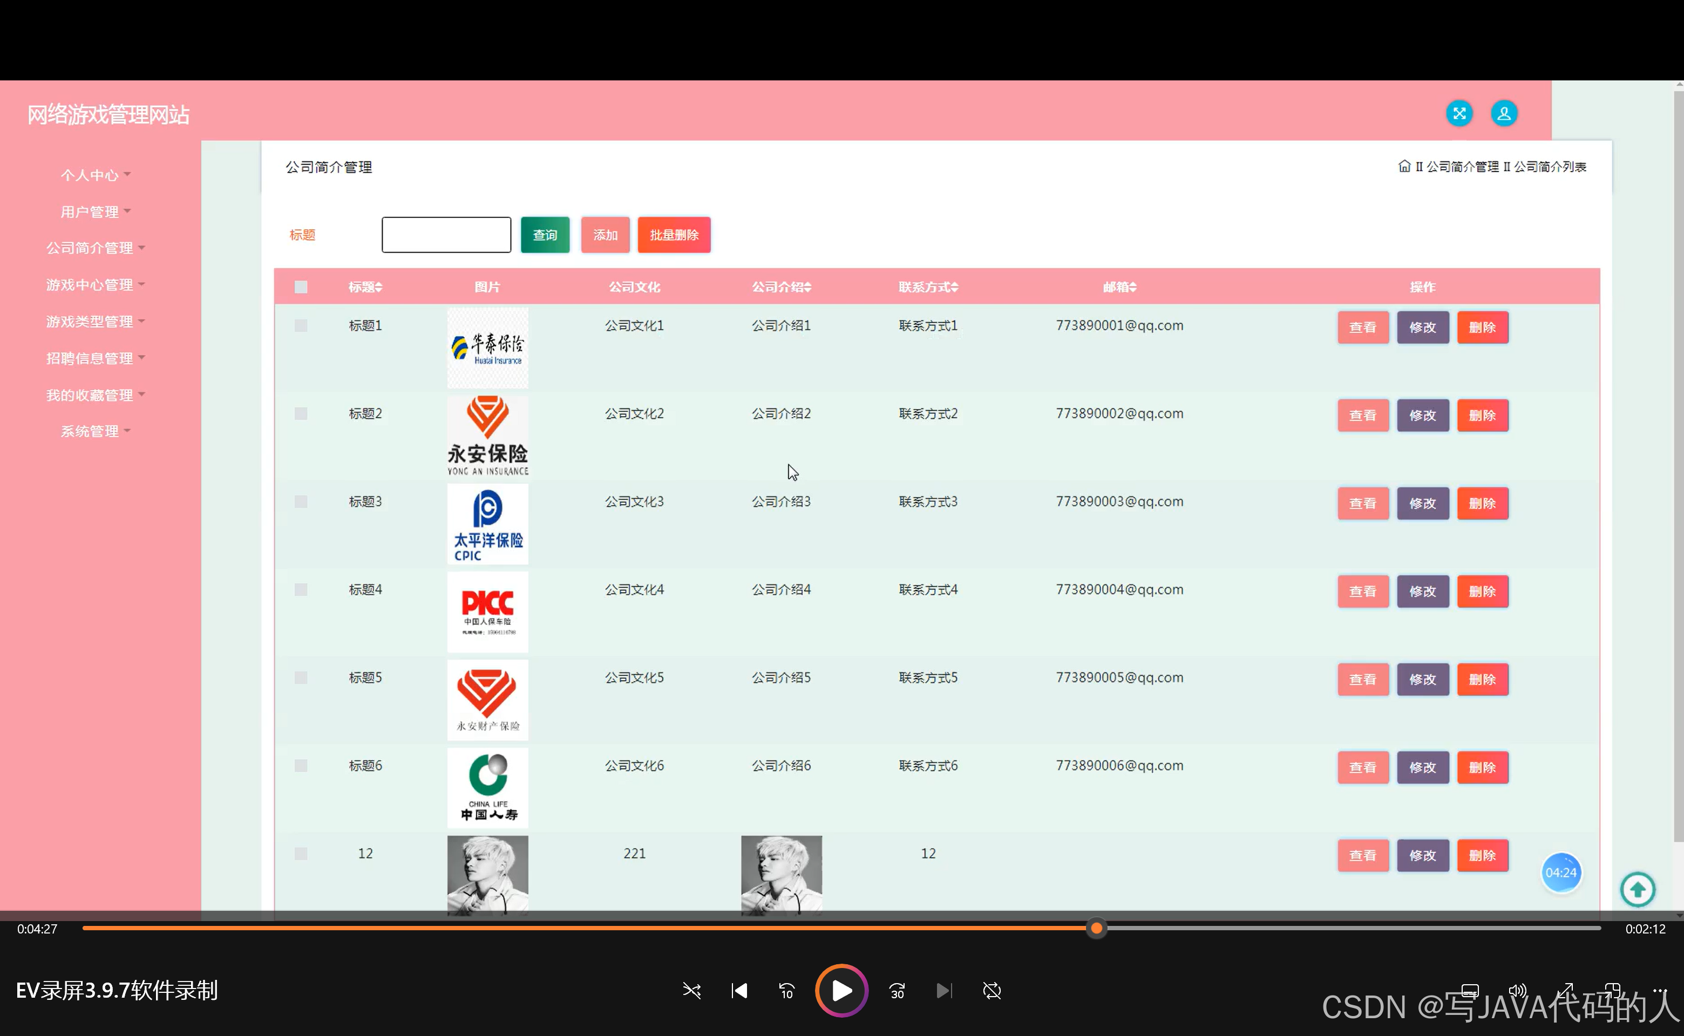The height and width of the screenshot is (1036, 1684).
Task: Toggle the select-all checkbox in table header
Action: click(301, 287)
